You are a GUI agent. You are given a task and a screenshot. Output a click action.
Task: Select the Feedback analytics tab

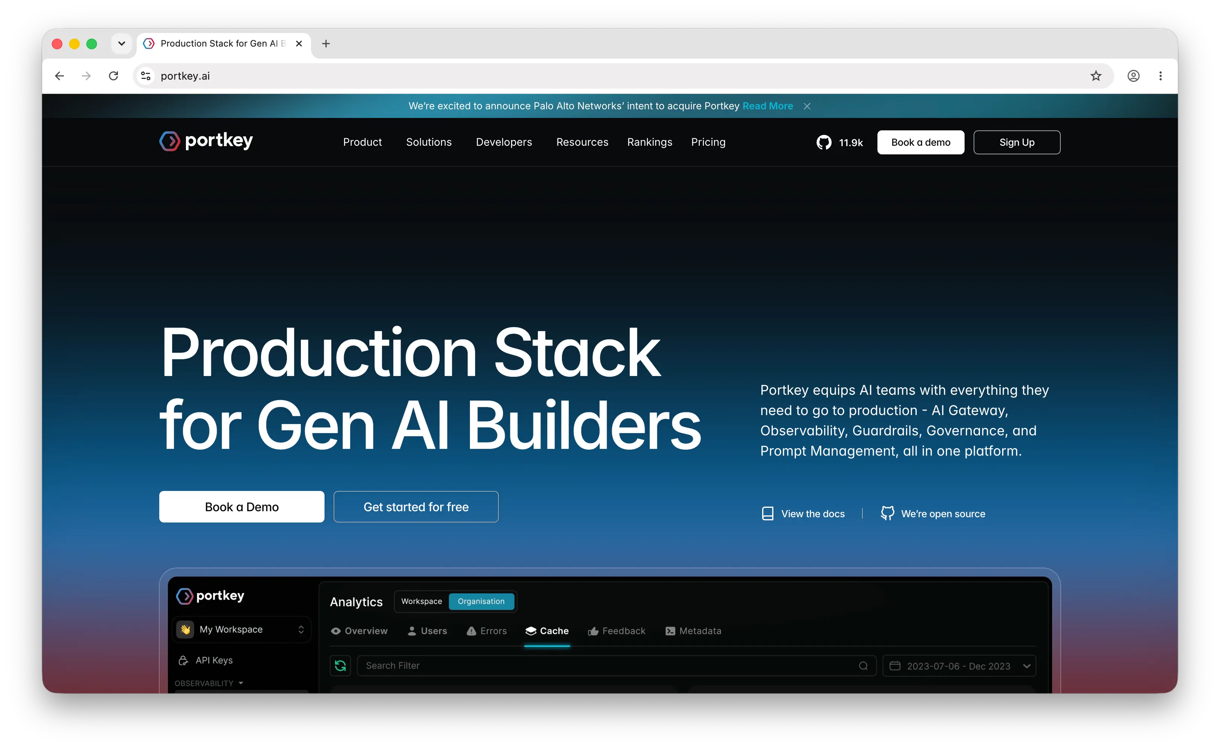616,631
